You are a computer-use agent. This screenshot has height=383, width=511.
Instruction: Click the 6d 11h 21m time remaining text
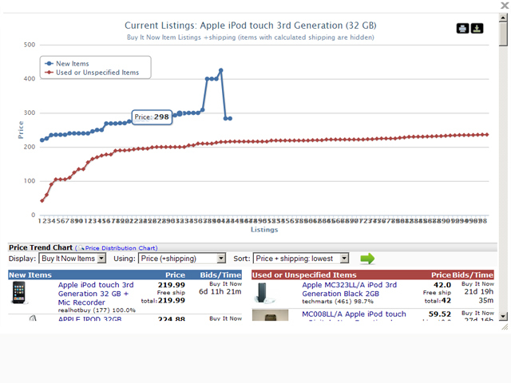pos(220,291)
